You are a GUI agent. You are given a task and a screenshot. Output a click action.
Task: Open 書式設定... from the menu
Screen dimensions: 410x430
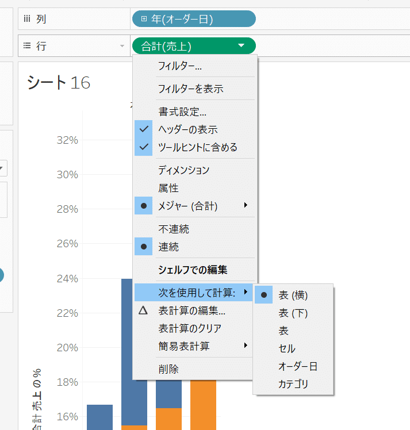click(x=195, y=112)
